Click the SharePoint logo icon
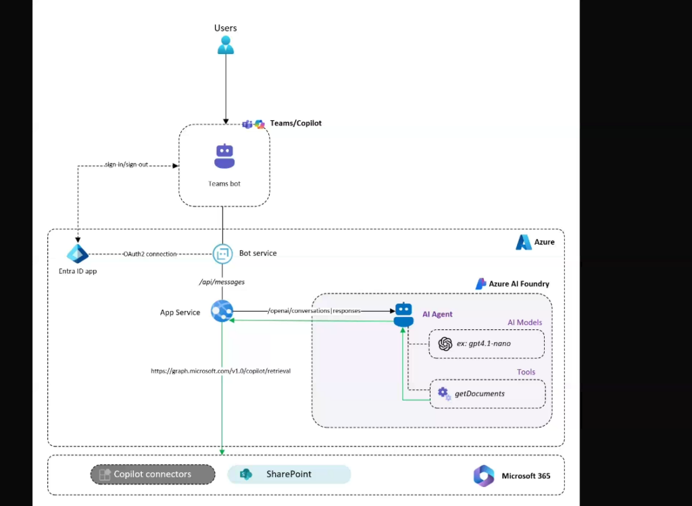Image resolution: width=692 pixels, height=506 pixels. tap(246, 474)
